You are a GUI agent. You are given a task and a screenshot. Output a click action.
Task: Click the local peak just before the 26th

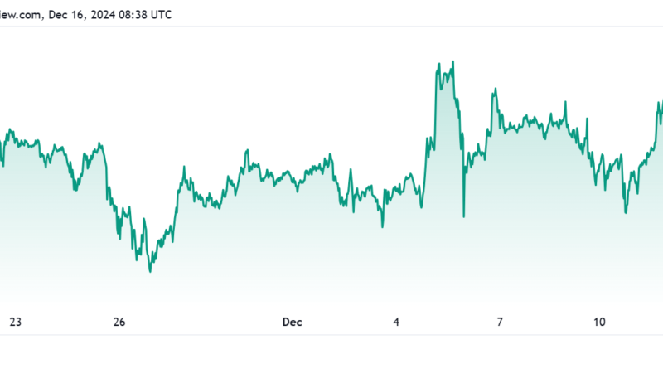tap(100, 143)
